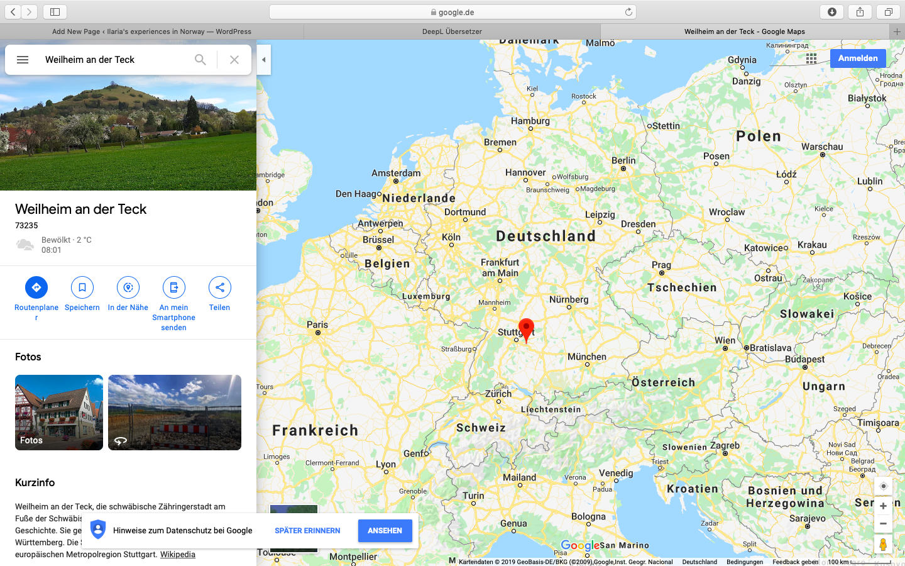This screenshot has height=566, width=905.
Task: Share the place with Teilen
Action: click(x=220, y=287)
